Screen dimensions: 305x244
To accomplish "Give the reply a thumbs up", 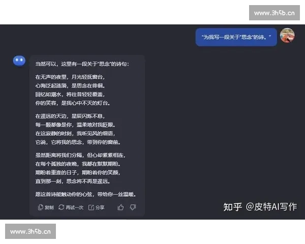I will point(120,207).
